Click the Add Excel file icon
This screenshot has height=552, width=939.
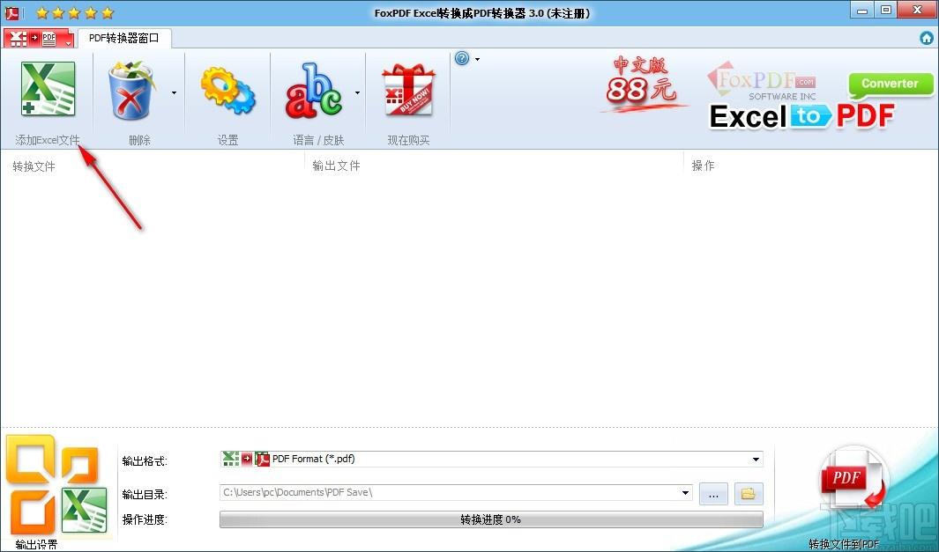[x=48, y=90]
